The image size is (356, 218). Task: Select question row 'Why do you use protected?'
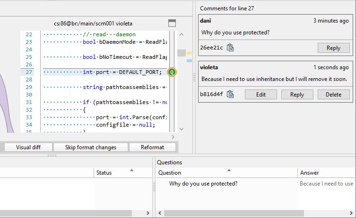[203, 184]
